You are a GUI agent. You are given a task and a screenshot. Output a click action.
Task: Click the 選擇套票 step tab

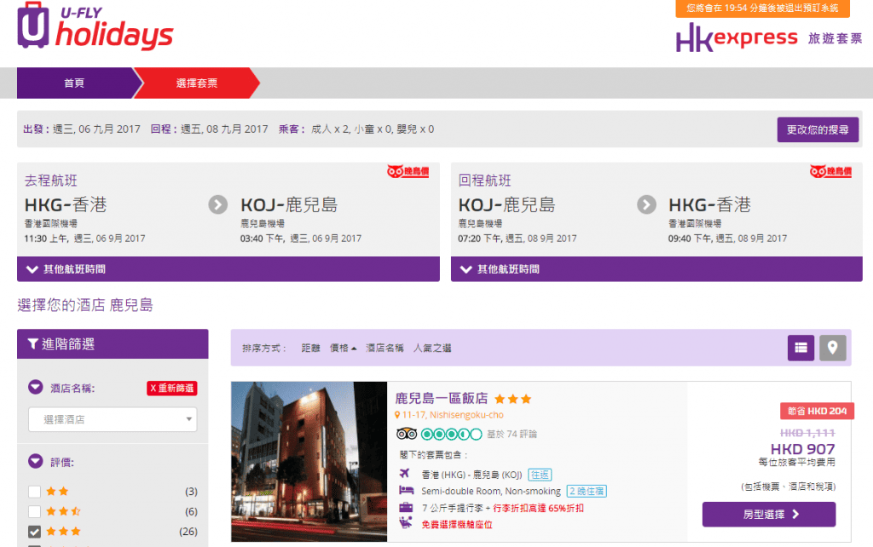(196, 83)
